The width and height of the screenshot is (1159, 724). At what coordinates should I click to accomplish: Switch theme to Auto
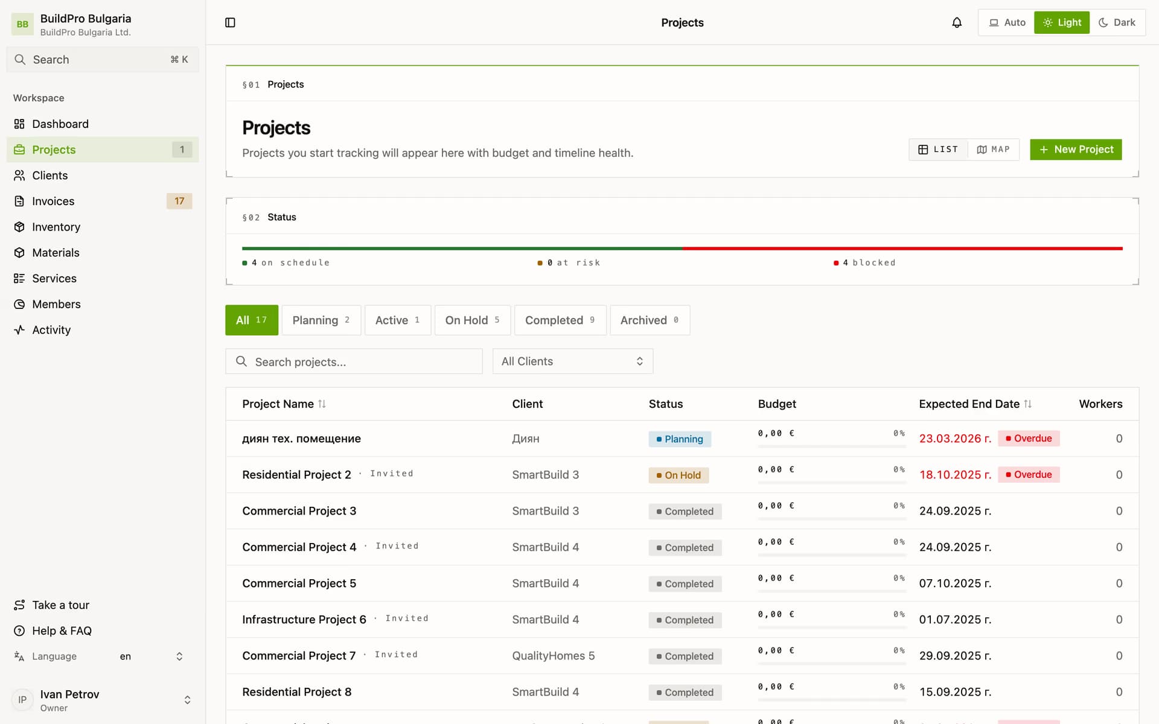coord(1007,22)
